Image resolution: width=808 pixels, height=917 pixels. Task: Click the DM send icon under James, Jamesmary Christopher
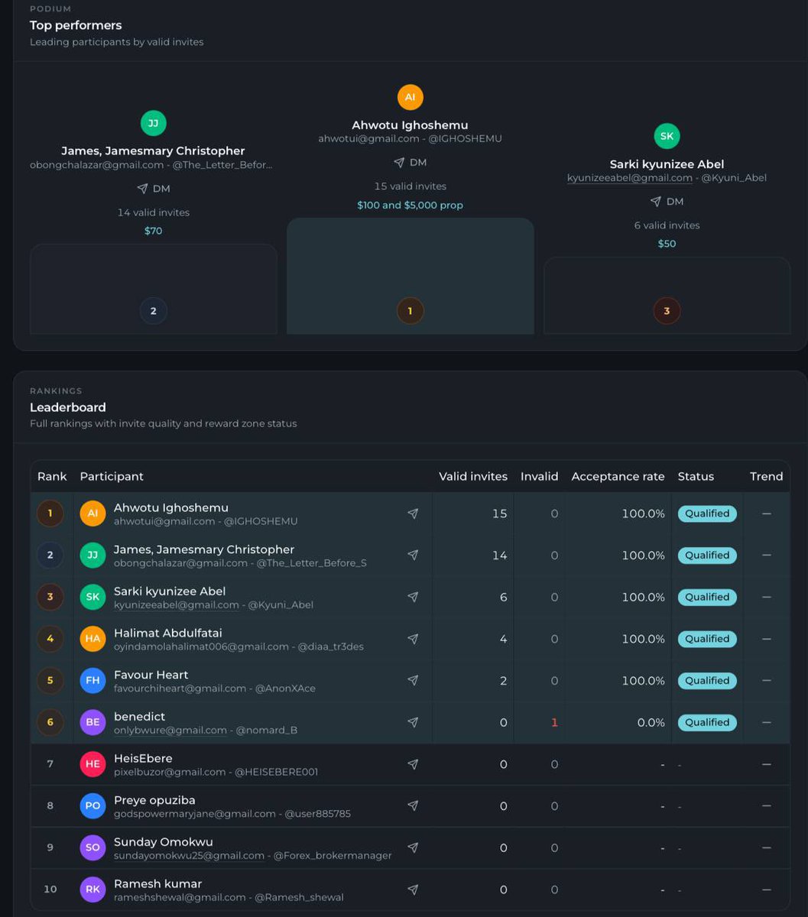[142, 189]
